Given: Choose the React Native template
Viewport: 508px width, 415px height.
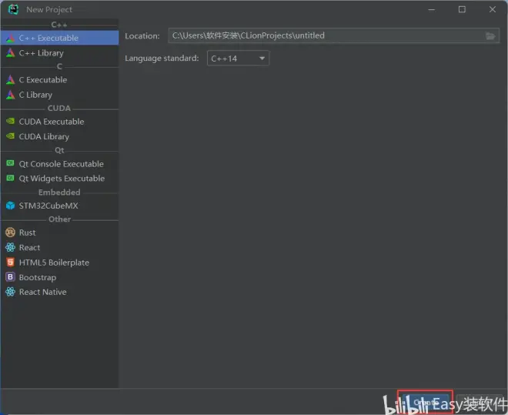Looking at the screenshot, I should 59,292.
